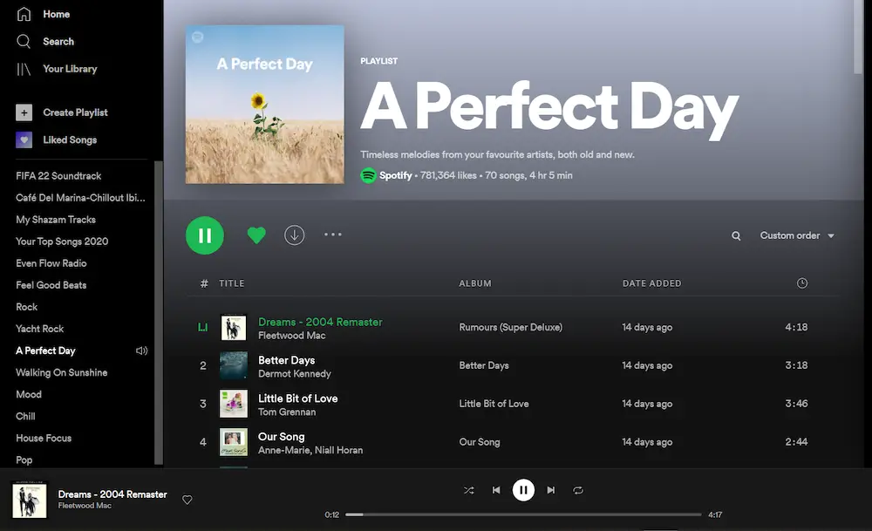Open artist Tom Grennan
The height and width of the screenshot is (531, 872).
tap(287, 412)
